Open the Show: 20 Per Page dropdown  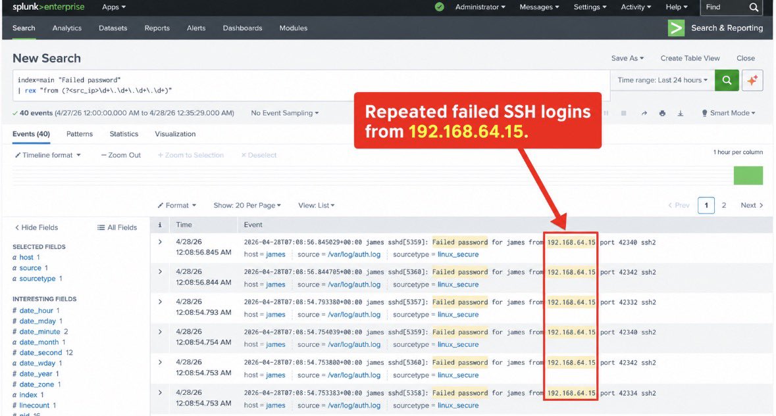pos(247,206)
